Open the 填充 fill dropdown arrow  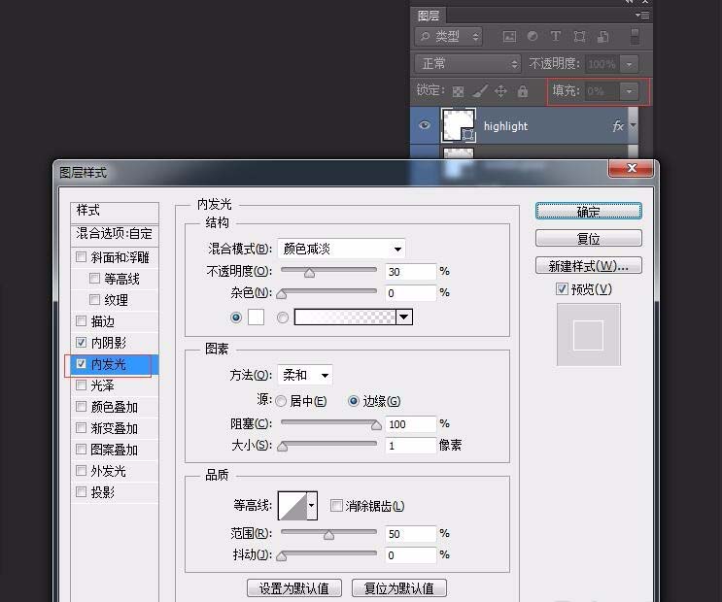pos(630,91)
